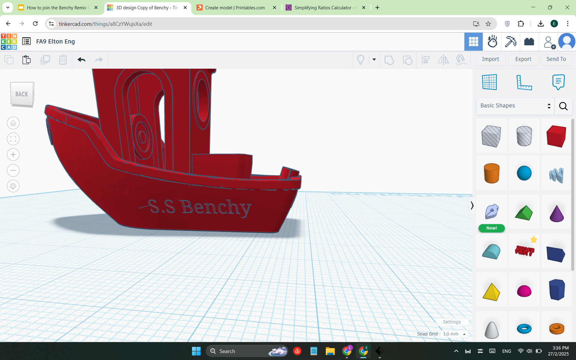Select the Workplane tool
The width and height of the screenshot is (576, 360).
click(489, 82)
